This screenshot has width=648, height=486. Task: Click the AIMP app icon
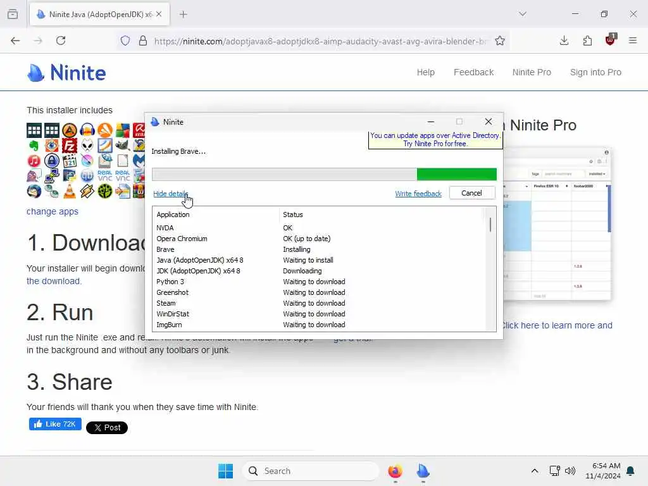(x=70, y=130)
